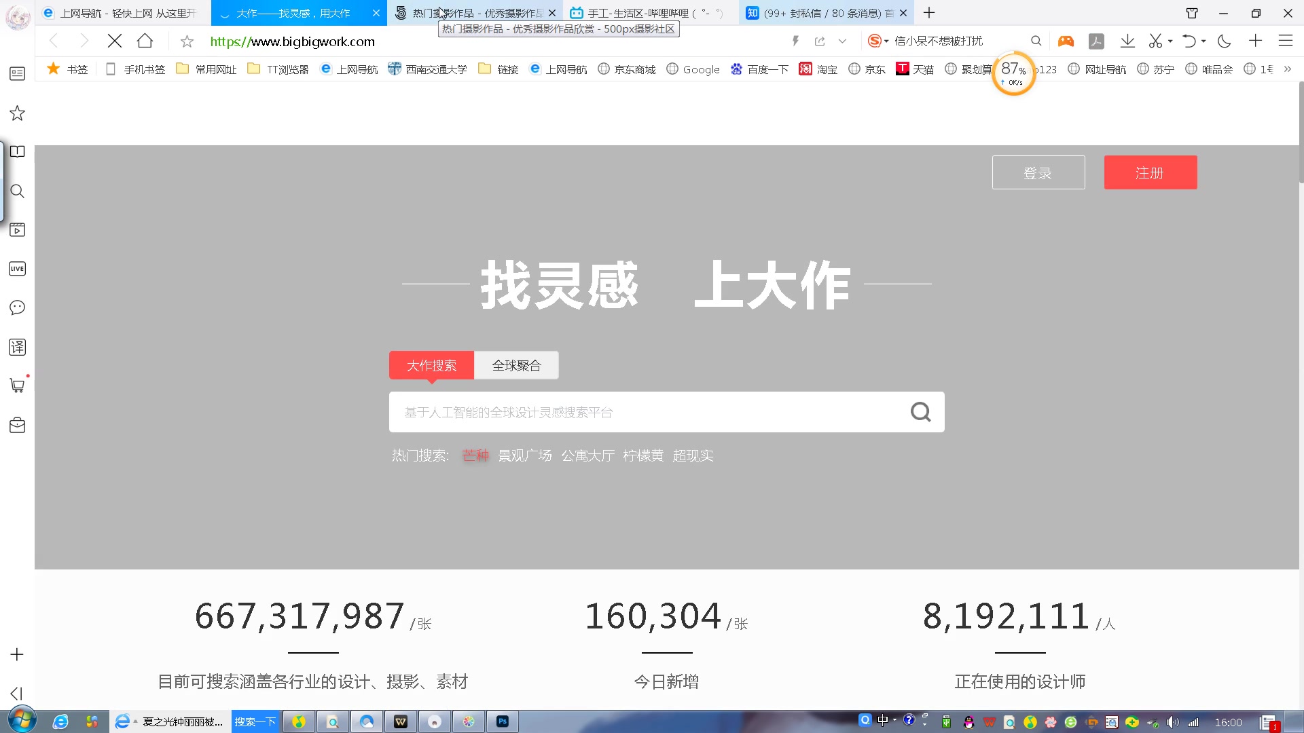Open the favorites star in sidebar
The image size is (1304, 733).
pyautogui.click(x=17, y=113)
